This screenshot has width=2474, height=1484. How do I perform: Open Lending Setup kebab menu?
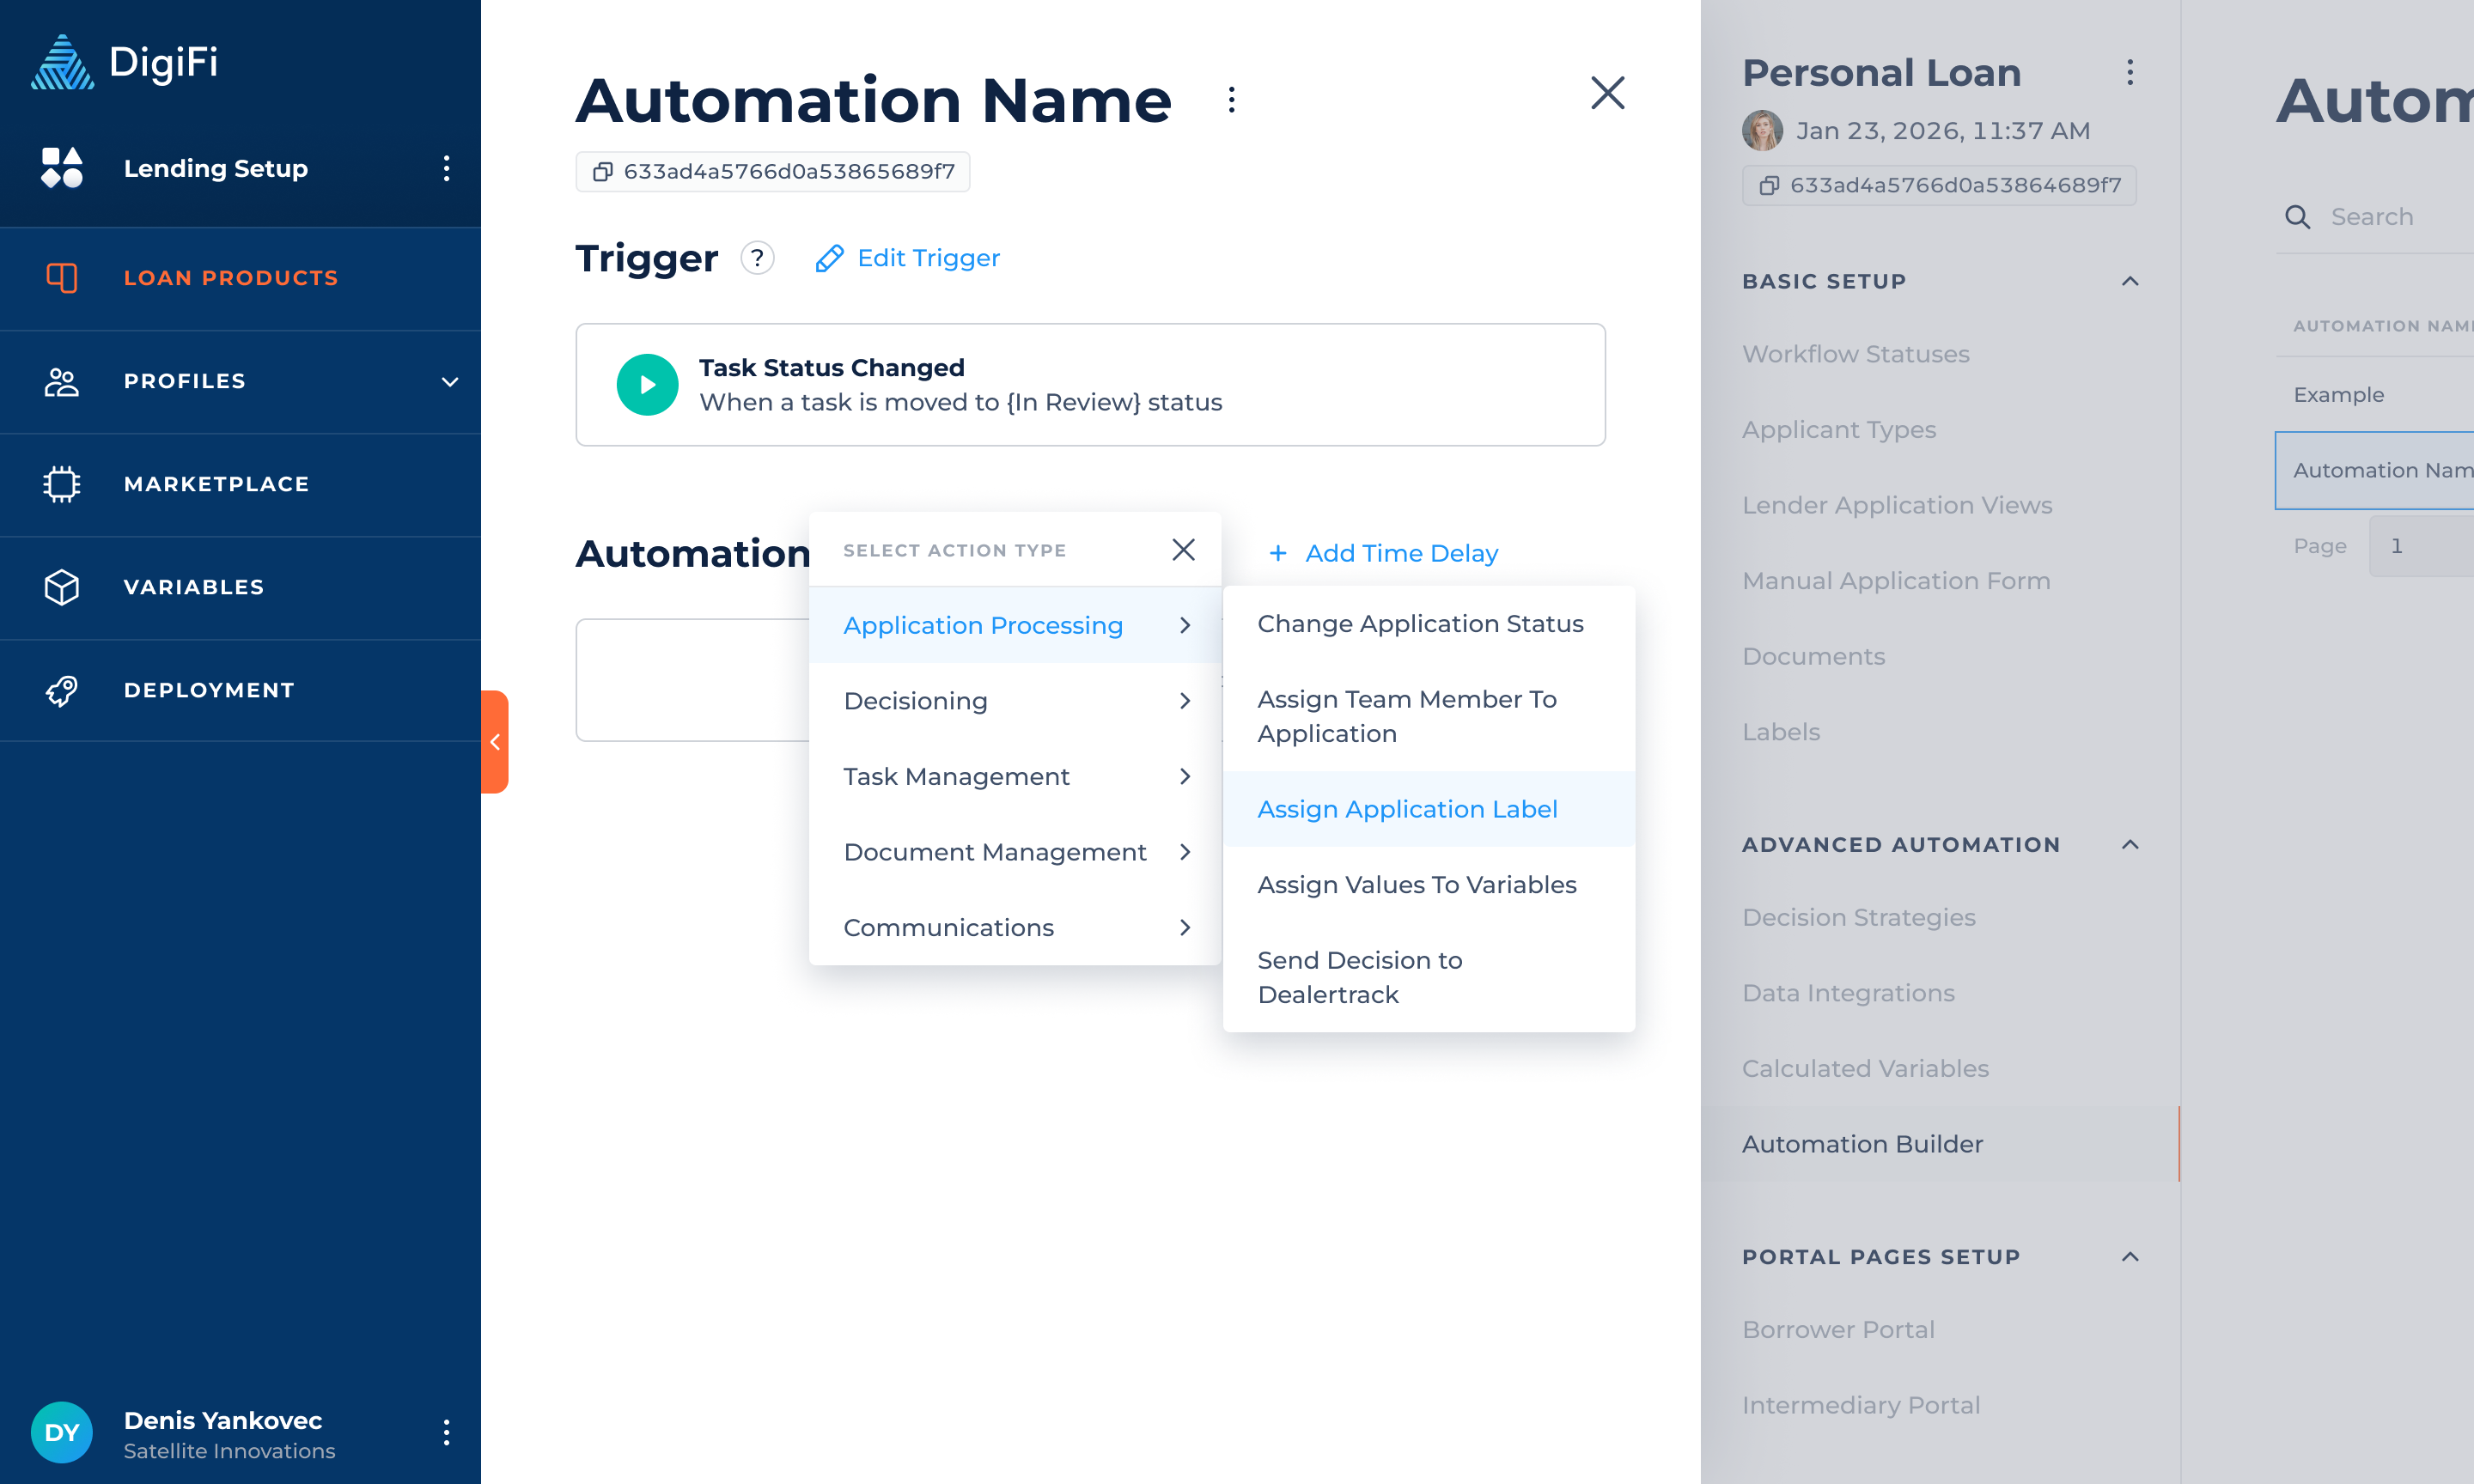click(446, 168)
